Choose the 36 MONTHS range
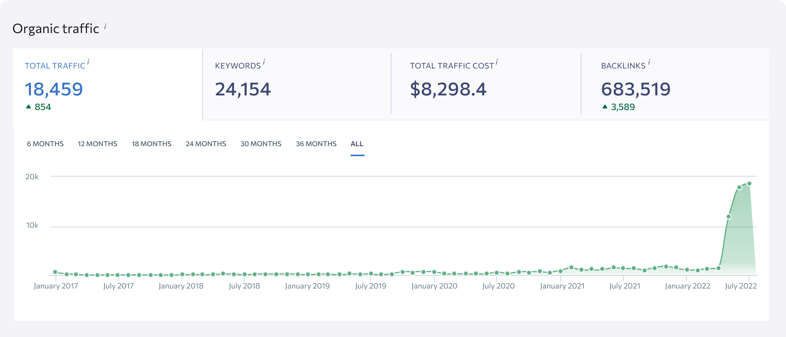786x337 pixels. [x=316, y=144]
